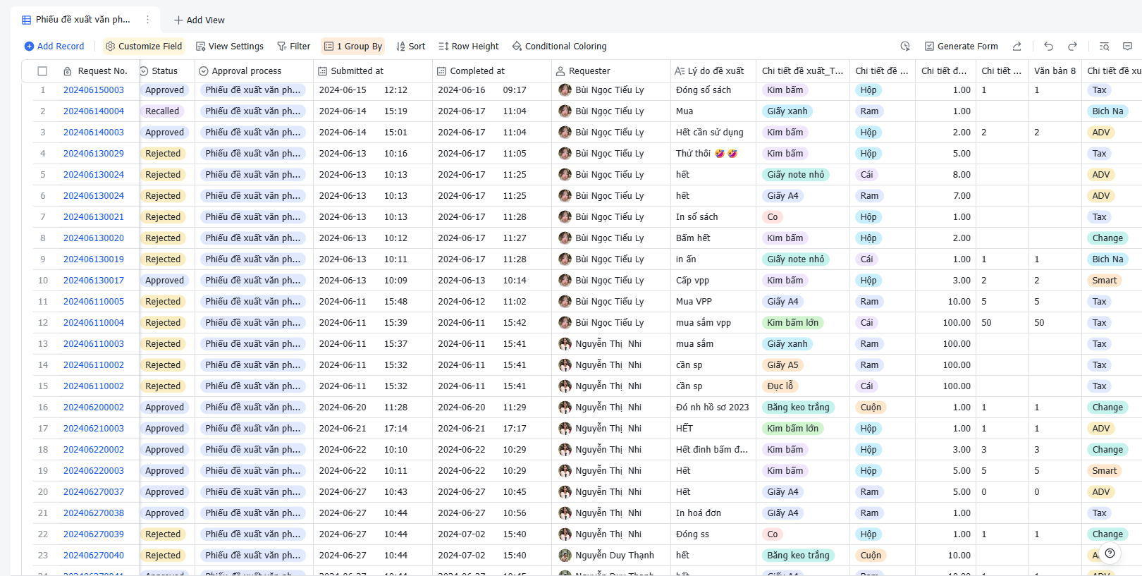Click Generate Form
This screenshot has width=1142, height=576.
tap(962, 46)
